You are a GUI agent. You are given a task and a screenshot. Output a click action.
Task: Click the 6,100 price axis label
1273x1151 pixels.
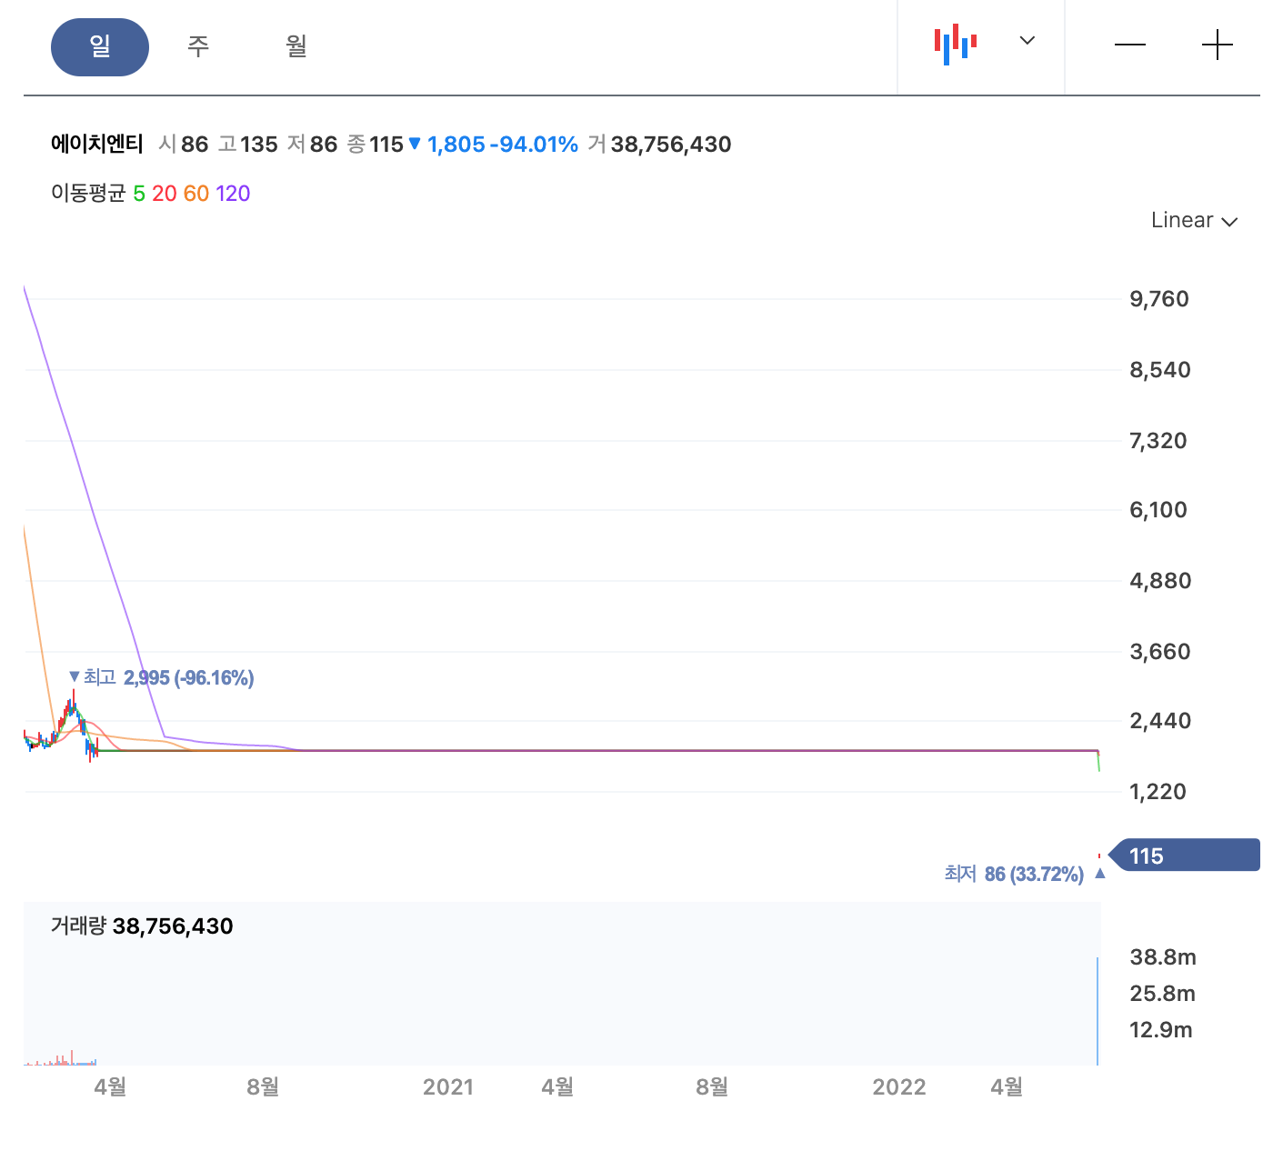(x=1158, y=510)
